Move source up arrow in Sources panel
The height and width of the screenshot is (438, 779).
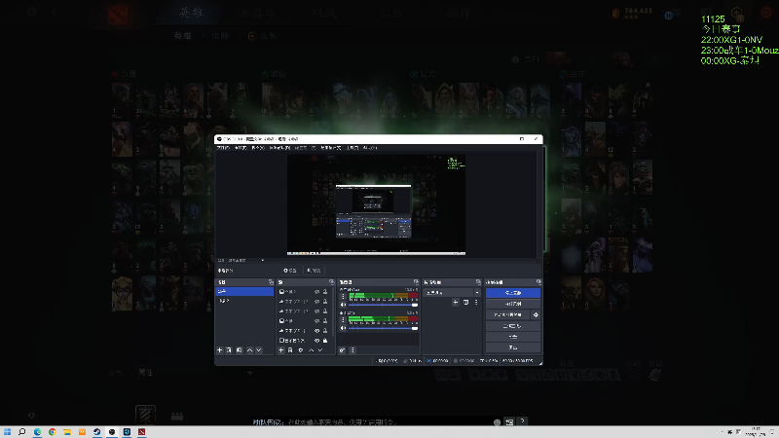point(311,350)
